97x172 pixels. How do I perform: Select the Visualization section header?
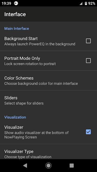pos(15,117)
